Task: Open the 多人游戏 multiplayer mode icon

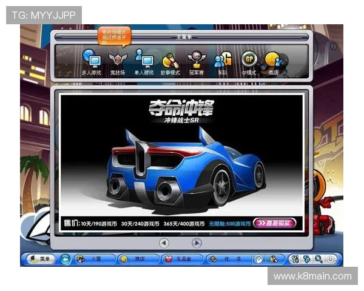Action: (x=92, y=61)
